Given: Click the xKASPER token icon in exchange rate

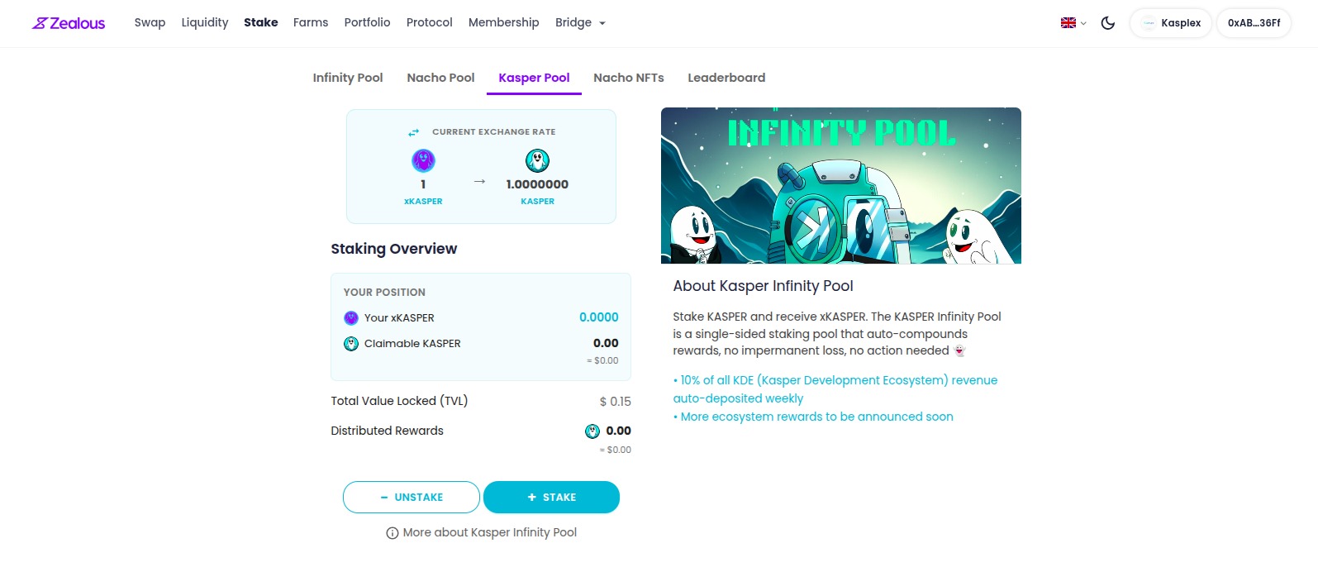Looking at the screenshot, I should click(423, 160).
